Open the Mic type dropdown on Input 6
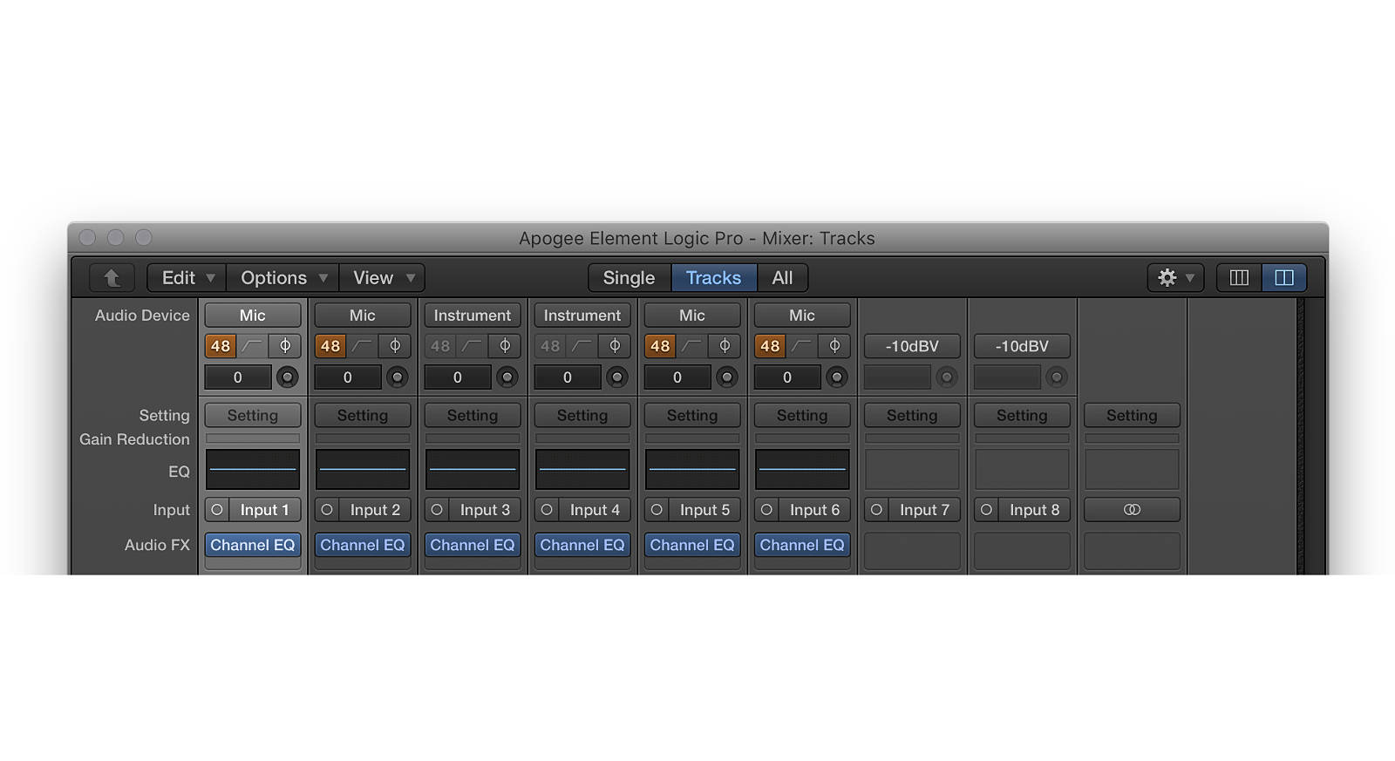The height and width of the screenshot is (761, 1395). [802, 316]
